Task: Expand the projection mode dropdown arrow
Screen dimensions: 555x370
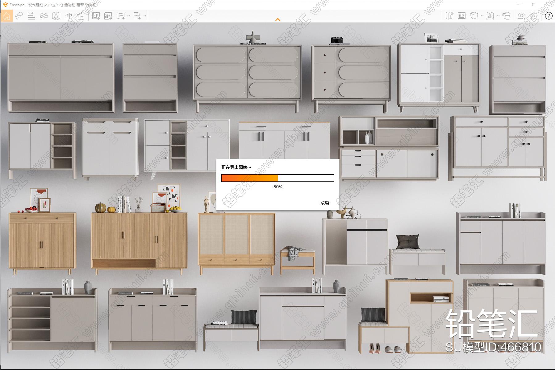Action: [482, 16]
